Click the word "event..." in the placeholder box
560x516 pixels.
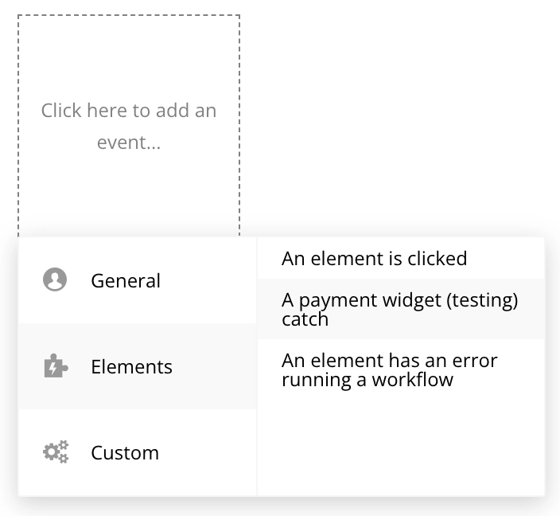point(129,143)
